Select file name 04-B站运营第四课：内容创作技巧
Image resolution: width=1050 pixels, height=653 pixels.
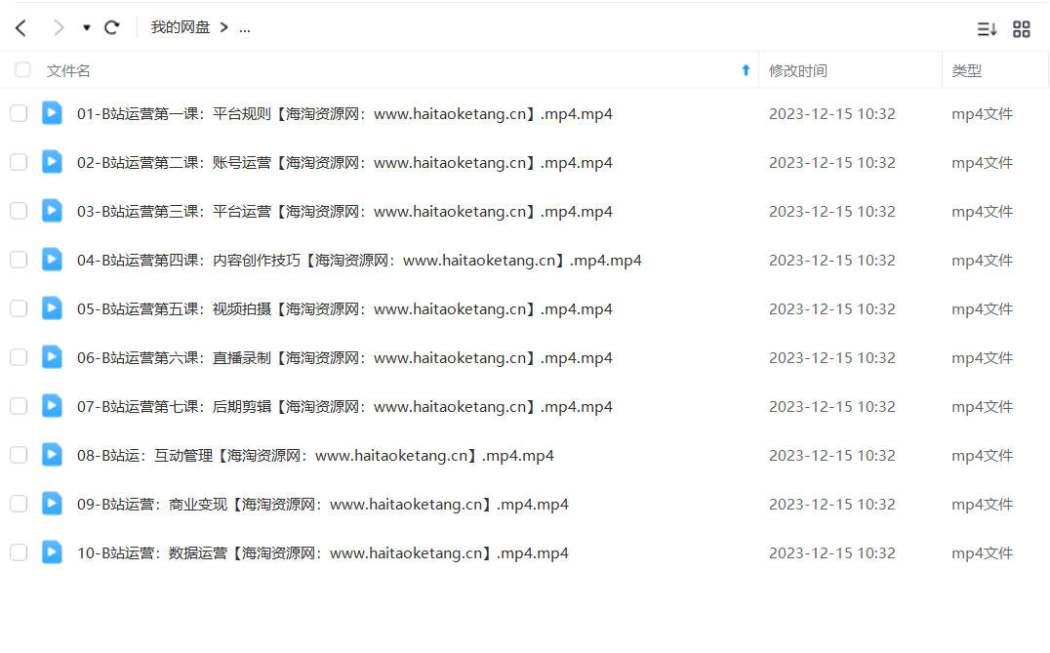click(x=360, y=261)
